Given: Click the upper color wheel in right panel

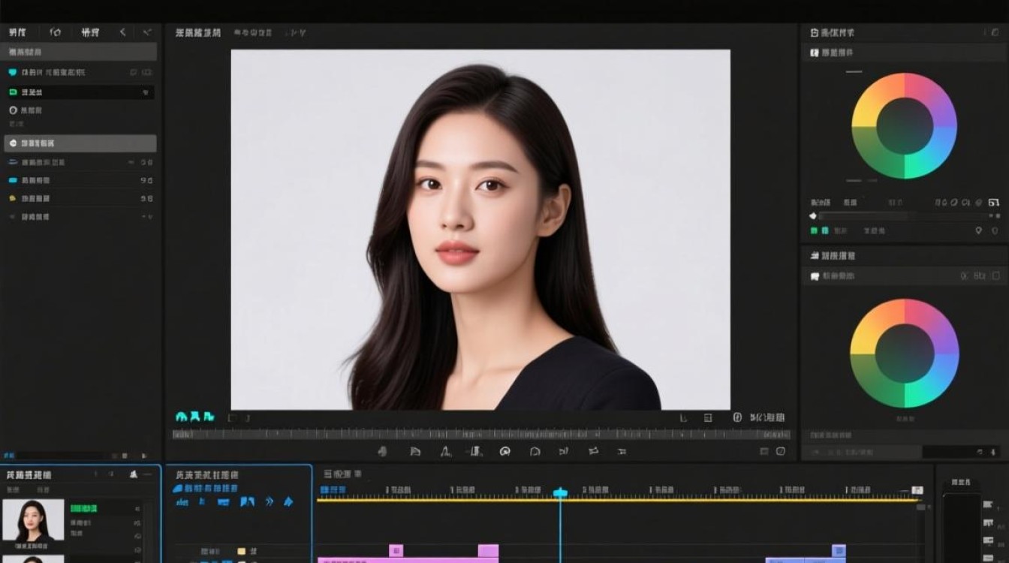Looking at the screenshot, I should (x=905, y=125).
